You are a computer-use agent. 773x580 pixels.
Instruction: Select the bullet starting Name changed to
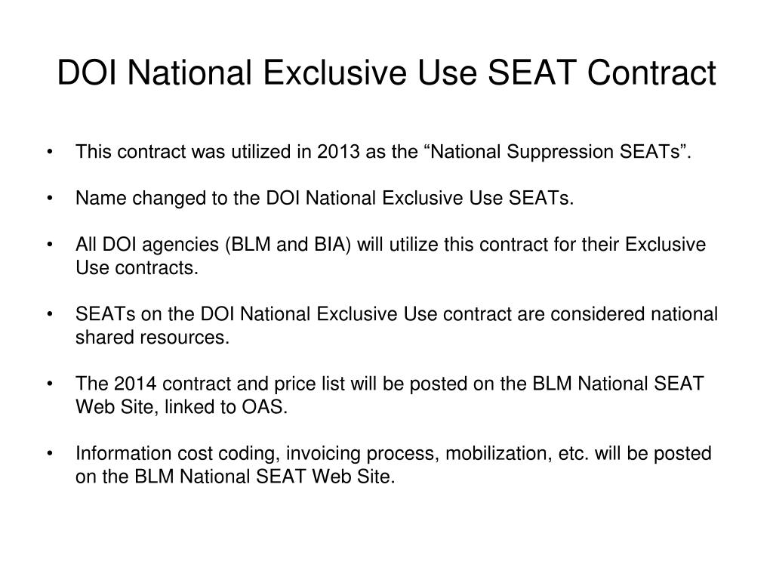(325, 199)
